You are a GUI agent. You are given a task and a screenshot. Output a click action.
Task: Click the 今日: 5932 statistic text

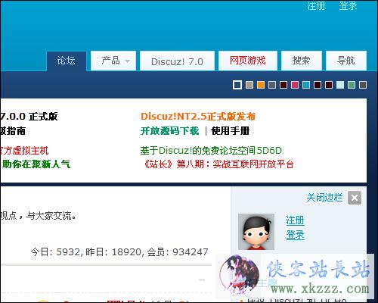tap(56, 252)
